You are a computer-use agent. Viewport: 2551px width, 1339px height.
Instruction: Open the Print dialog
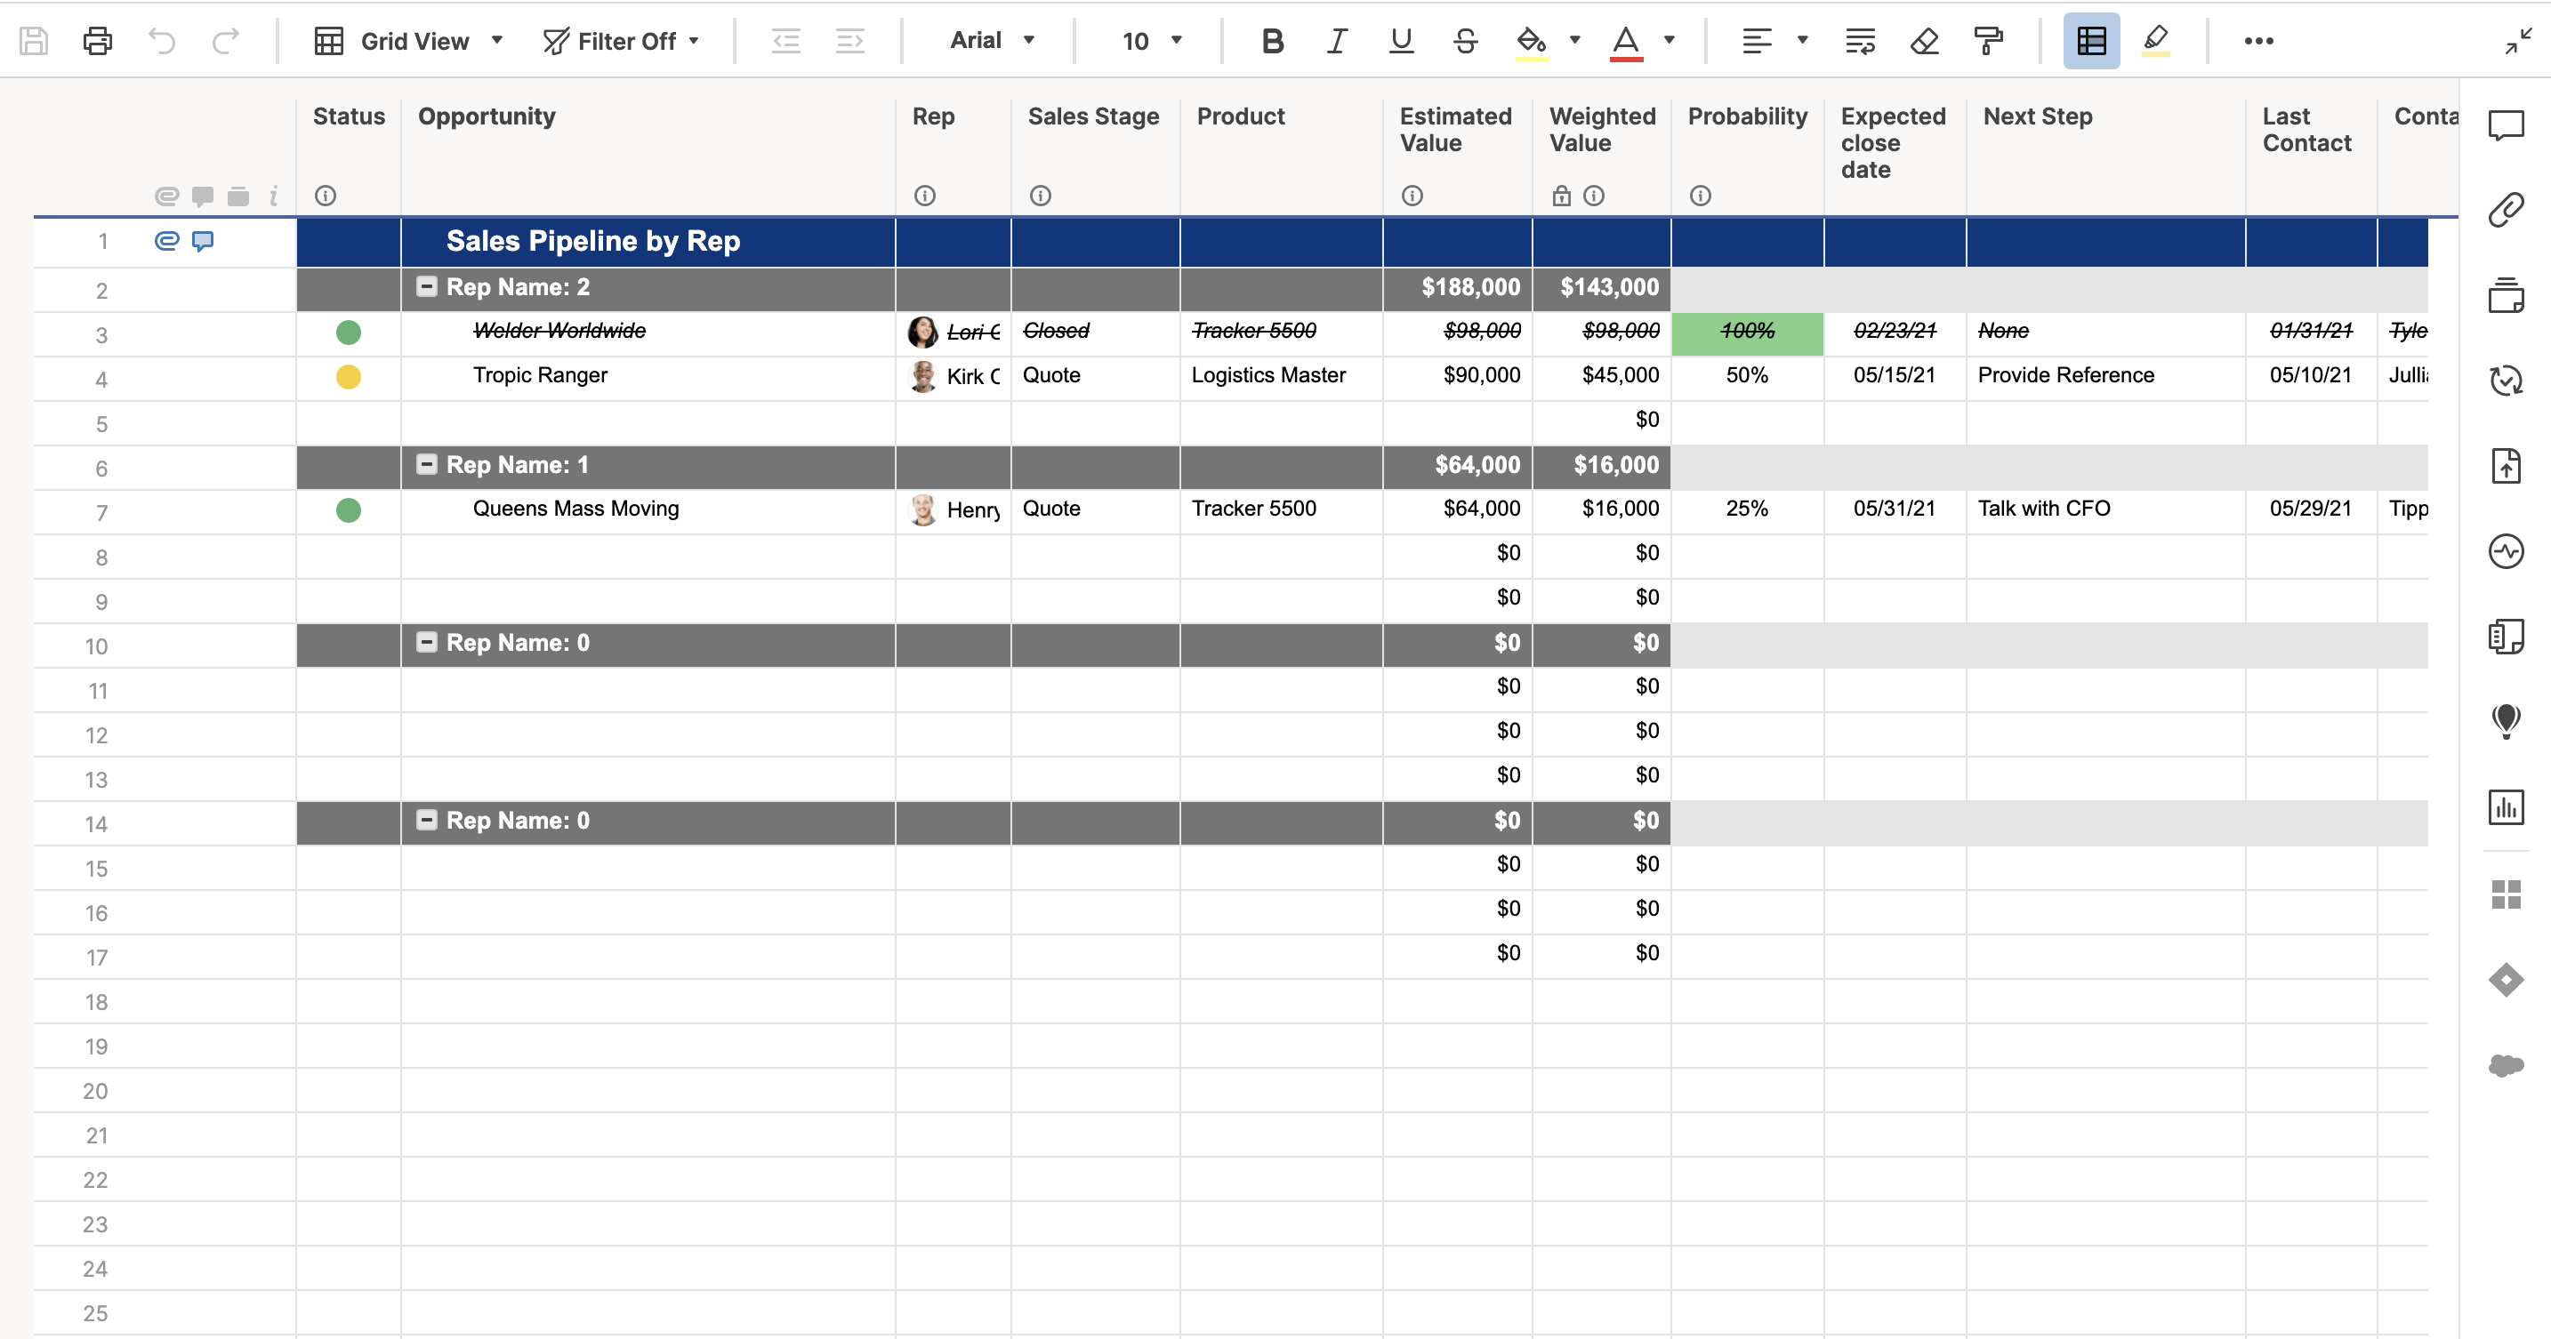97,41
